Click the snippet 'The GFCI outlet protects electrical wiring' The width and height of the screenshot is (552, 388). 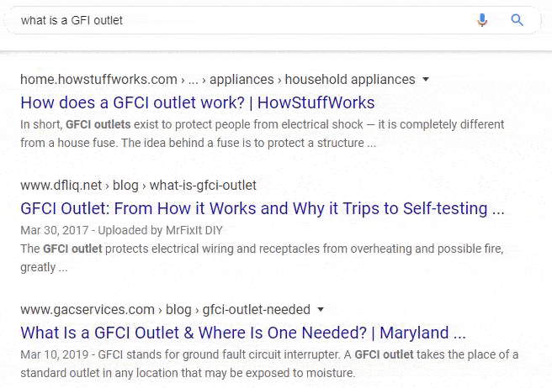(x=263, y=258)
